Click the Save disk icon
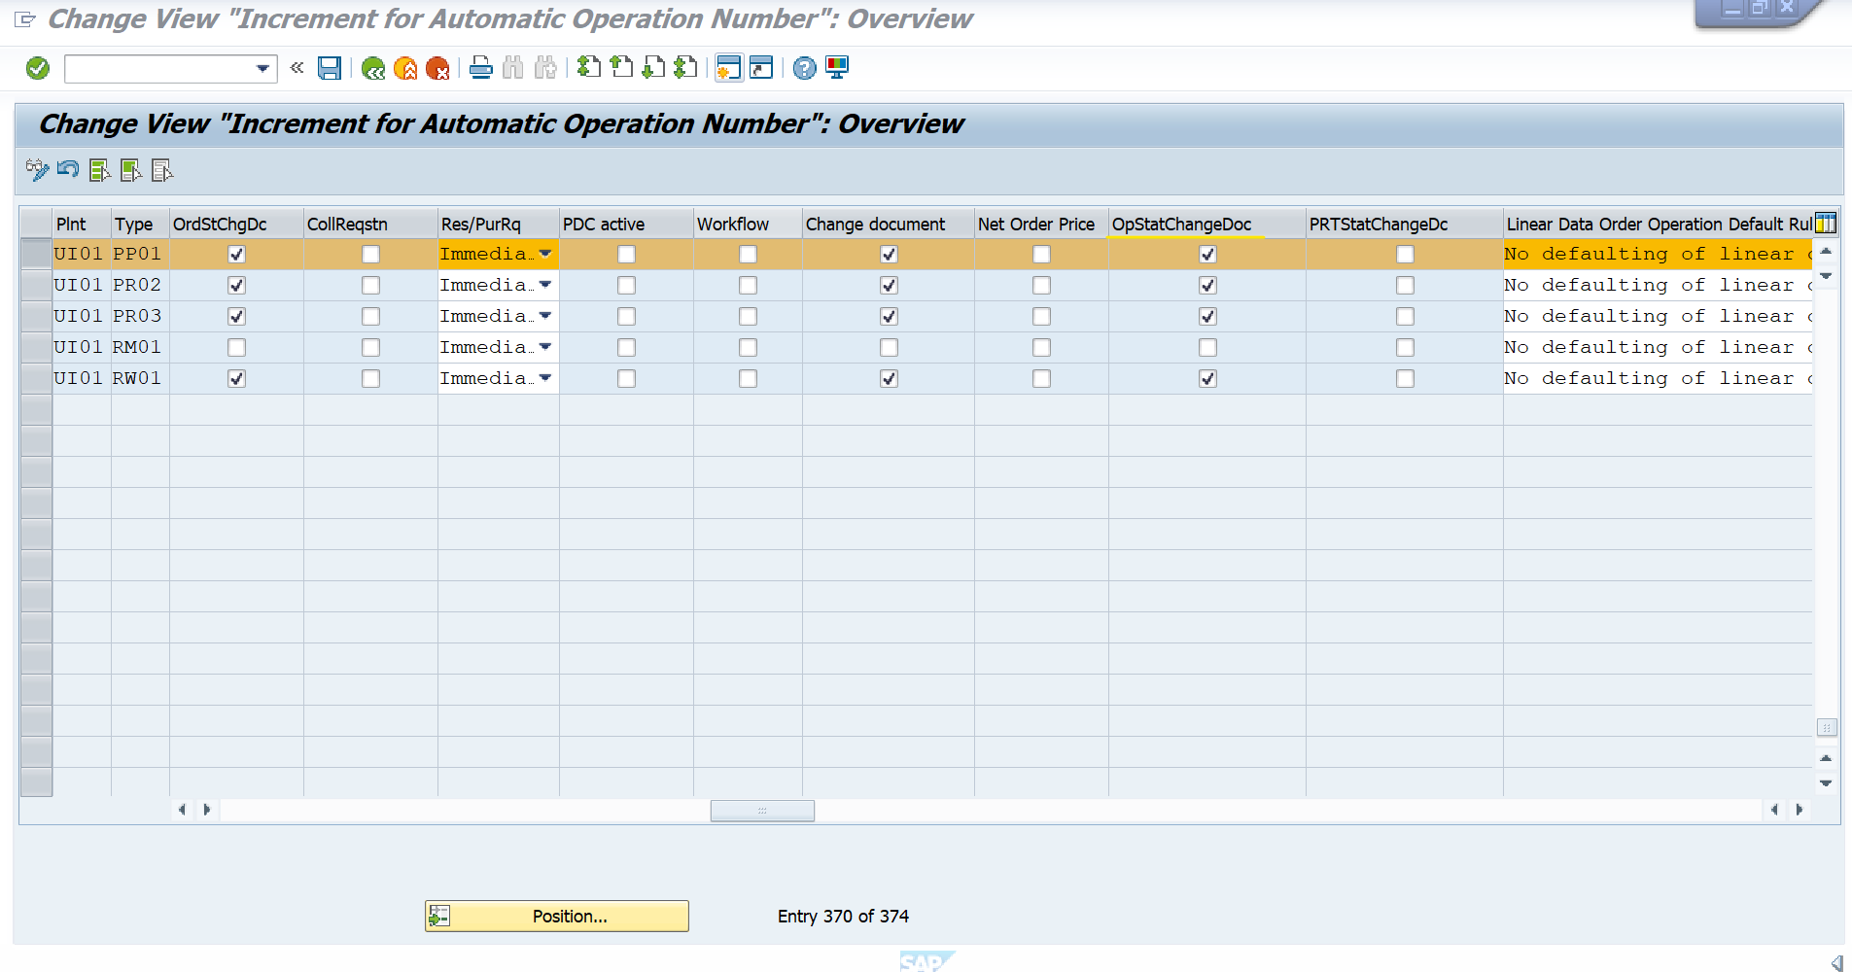The image size is (1852, 972). coord(330,68)
